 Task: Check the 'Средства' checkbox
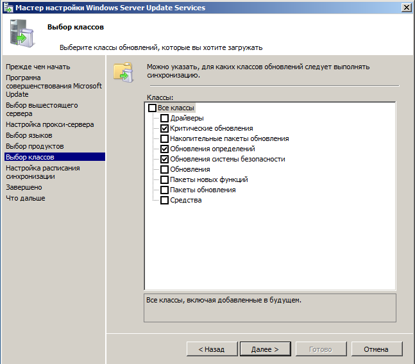(164, 200)
